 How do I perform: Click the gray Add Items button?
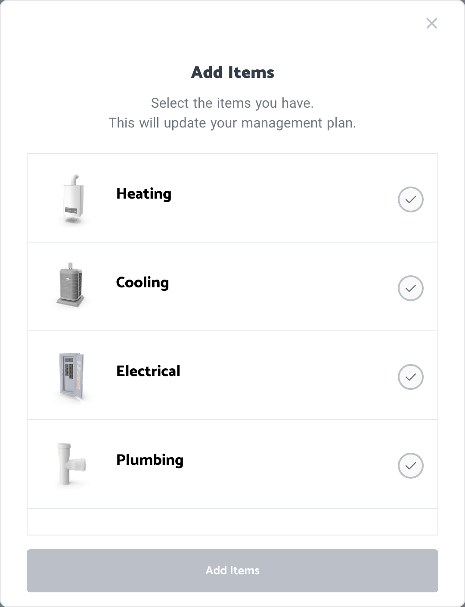[x=232, y=570]
